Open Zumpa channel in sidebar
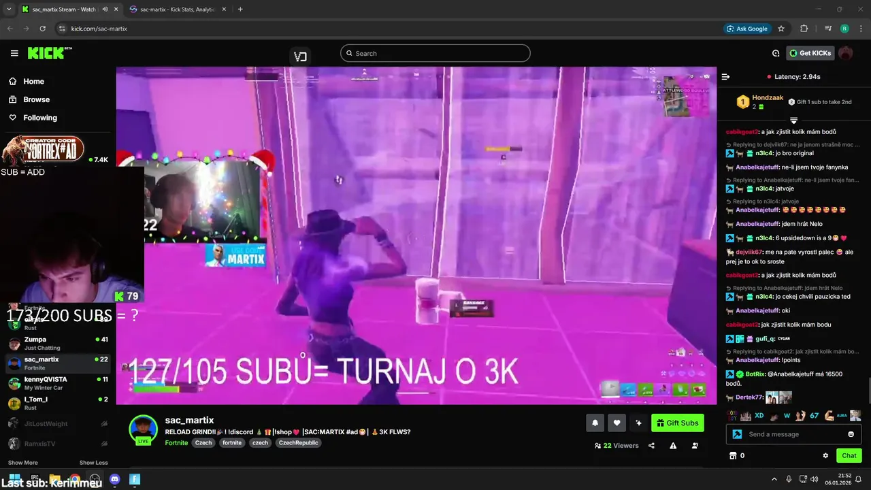871x490 pixels. coord(57,343)
